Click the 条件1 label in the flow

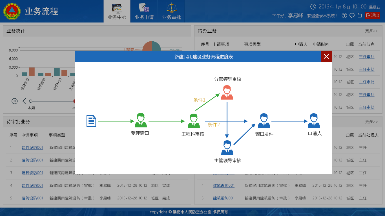[199, 100]
